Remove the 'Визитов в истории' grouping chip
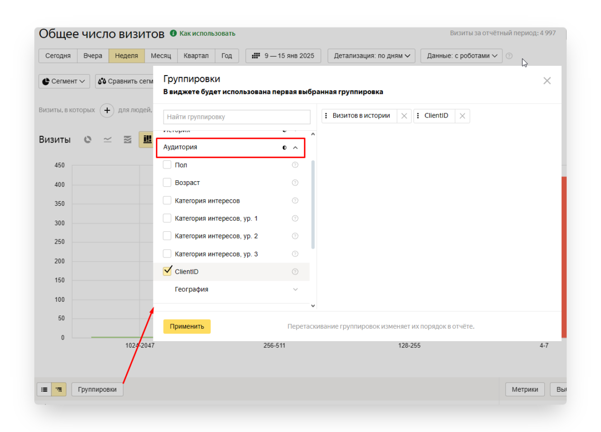Screen dimensions: 601x432 [x=404, y=116]
